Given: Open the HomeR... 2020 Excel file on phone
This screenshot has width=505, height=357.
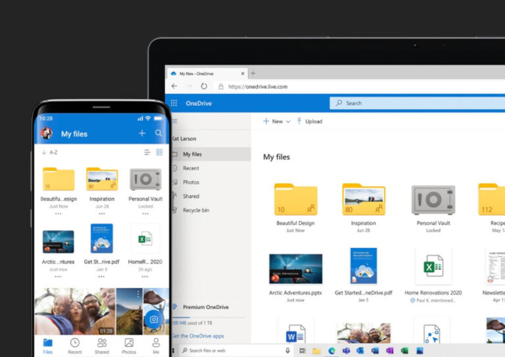Looking at the screenshot, I should click(x=145, y=239).
